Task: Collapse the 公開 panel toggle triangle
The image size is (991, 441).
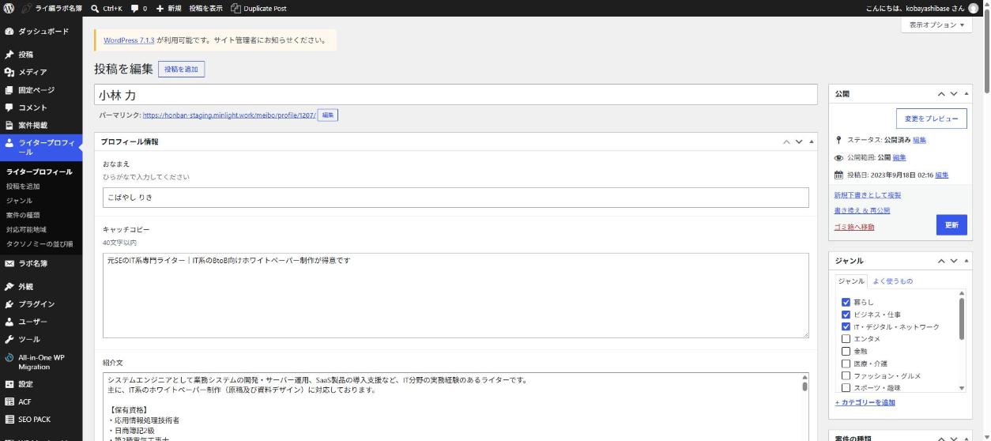Action: pos(966,94)
